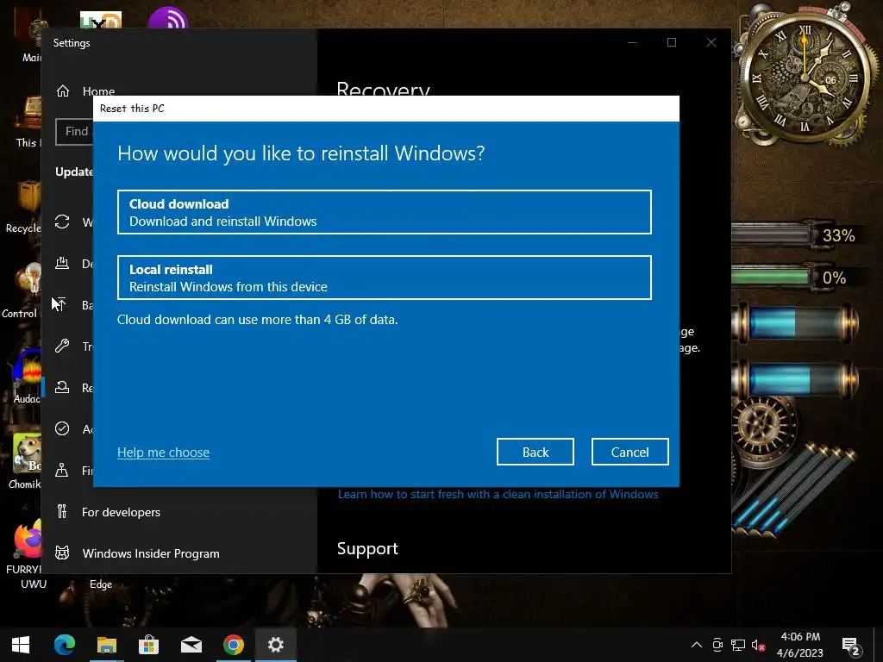The image size is (883, 662).
Task: Click the Home icon in Settings
Action: (62, 91)
